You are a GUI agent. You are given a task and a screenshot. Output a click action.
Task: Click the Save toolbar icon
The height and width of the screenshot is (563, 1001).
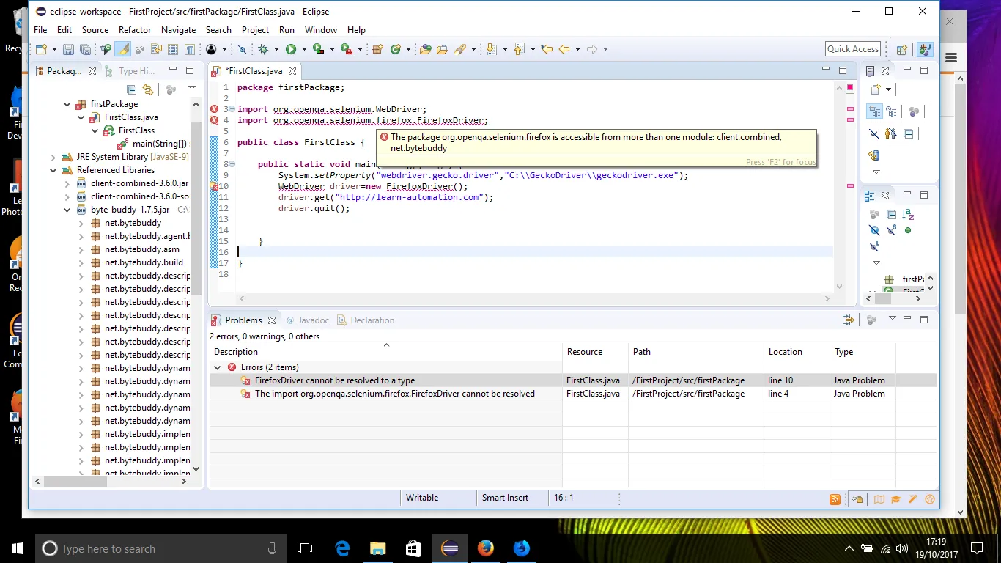(68, 49)
